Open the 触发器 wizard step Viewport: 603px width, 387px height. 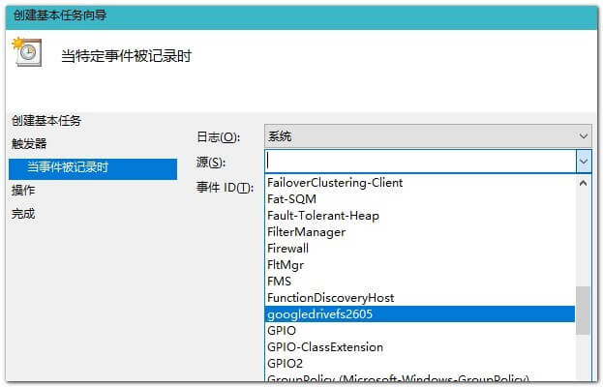[x=29, y=144]
